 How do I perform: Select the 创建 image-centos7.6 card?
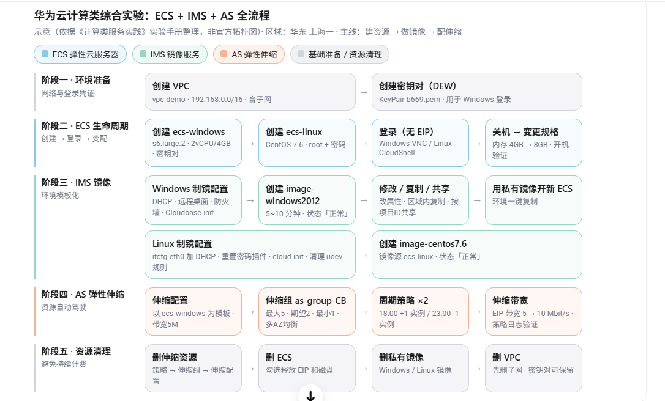tap(476, 254)
